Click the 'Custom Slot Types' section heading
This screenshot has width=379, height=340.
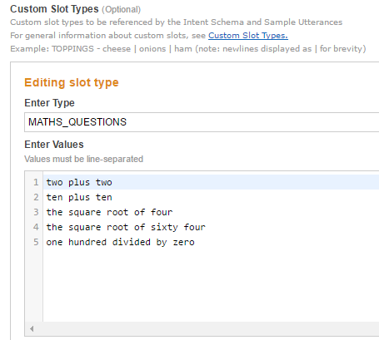[54, 9]
